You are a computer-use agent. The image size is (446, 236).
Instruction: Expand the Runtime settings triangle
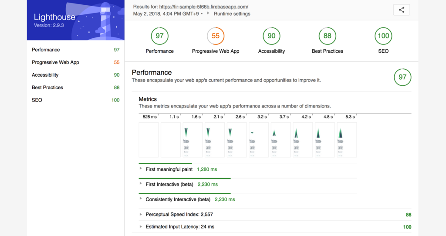point(208,13)
